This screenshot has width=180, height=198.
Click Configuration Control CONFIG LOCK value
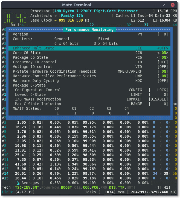[158, 90]
